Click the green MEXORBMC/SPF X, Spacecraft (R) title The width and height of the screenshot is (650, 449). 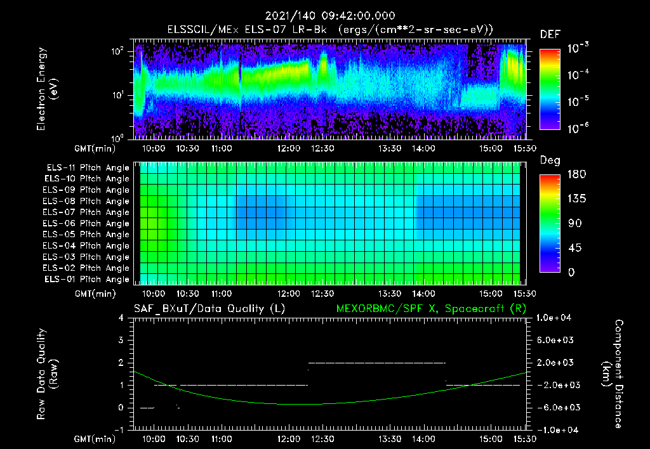point(431,309)
